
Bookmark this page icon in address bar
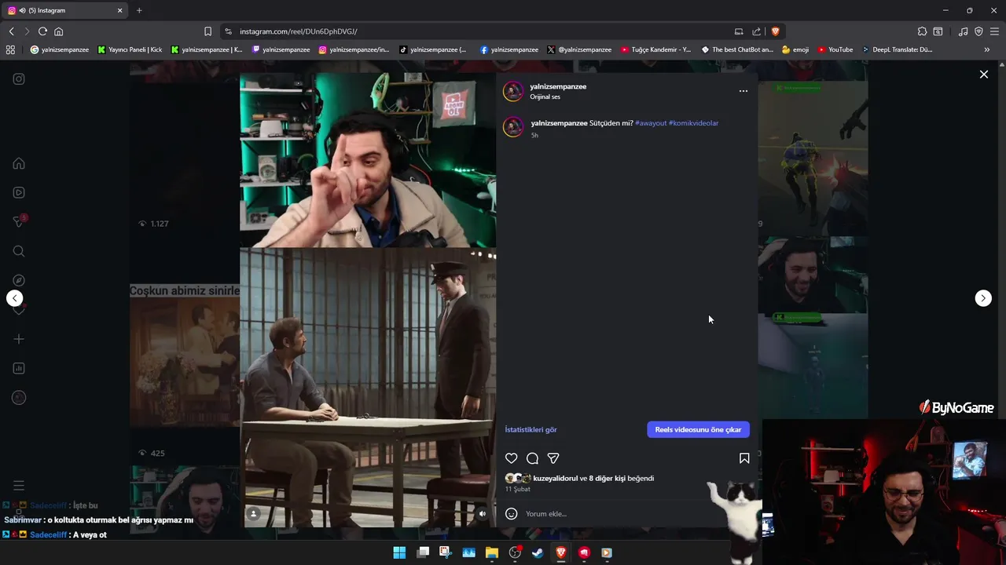tap(207, 31)
